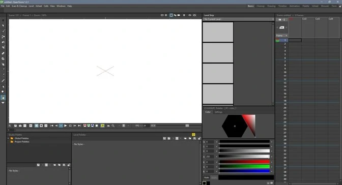Toggle the Red channel view
The height and width of the screenshot is (185, 342).
coord(85,126)
